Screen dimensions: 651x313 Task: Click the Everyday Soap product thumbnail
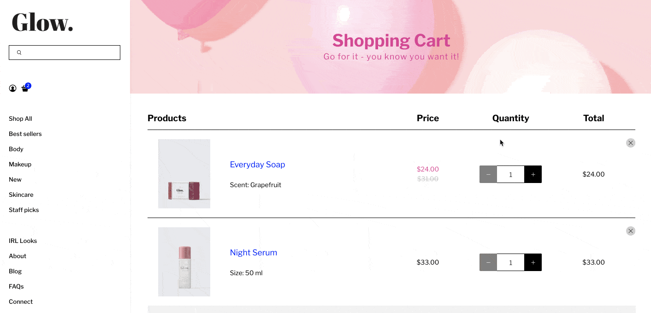click(184, 174)
